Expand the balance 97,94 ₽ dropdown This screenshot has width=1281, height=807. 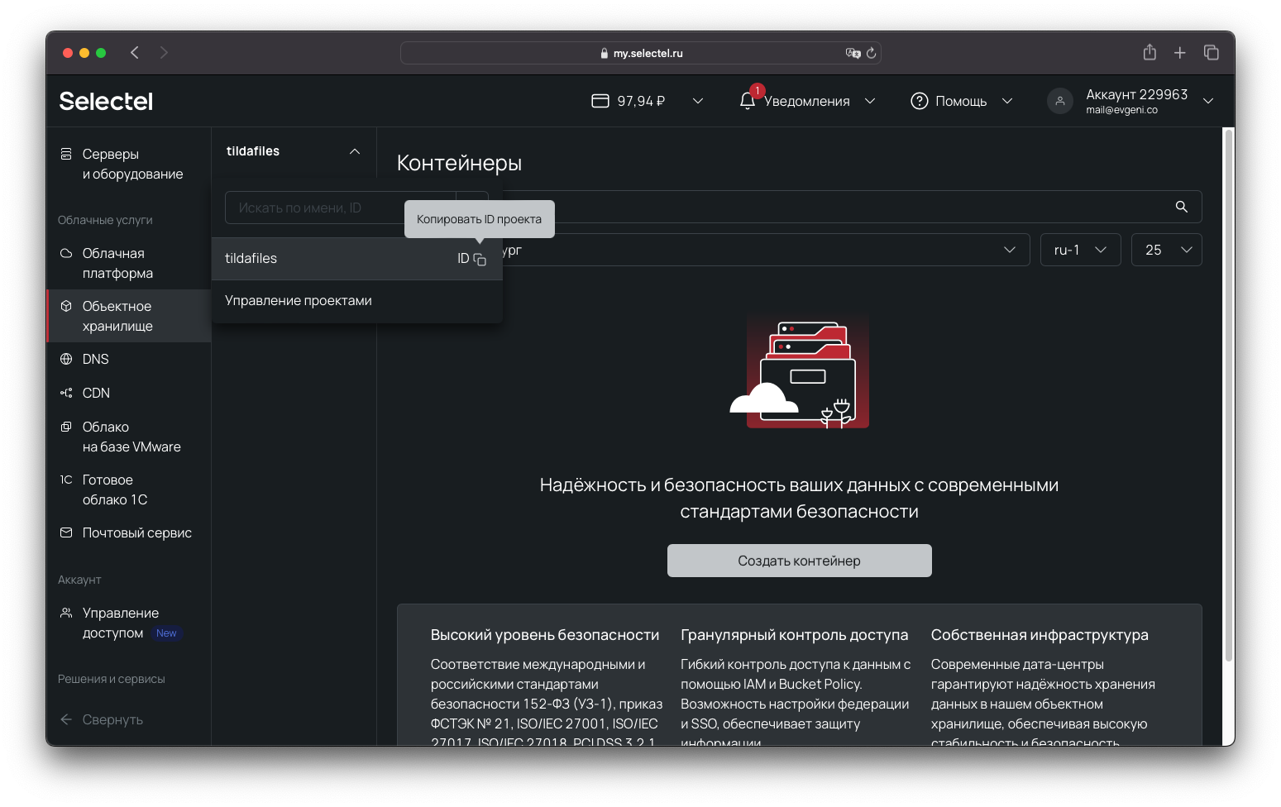698,101
